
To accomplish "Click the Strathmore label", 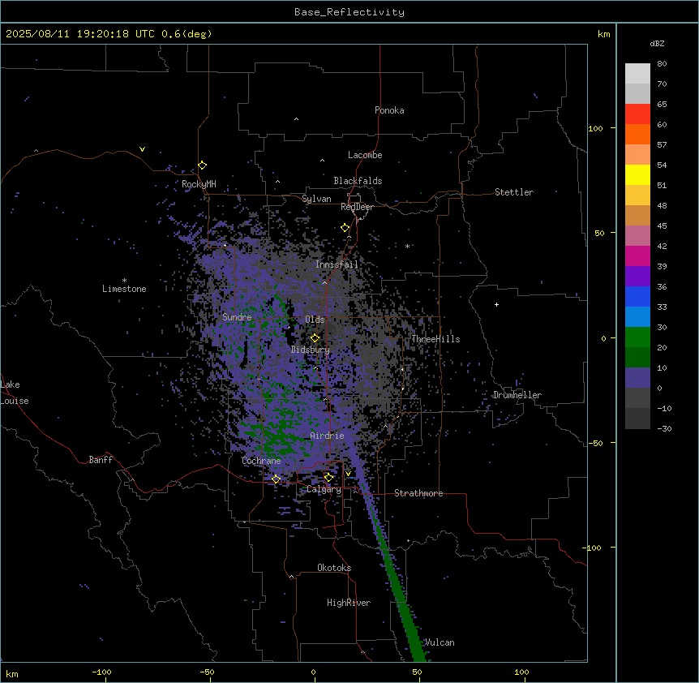I will pos(418,493).
